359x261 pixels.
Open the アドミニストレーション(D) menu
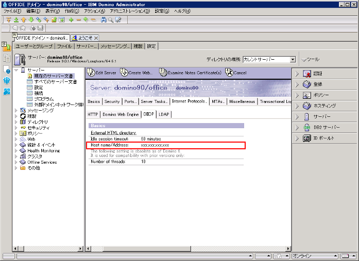(130, 11)
